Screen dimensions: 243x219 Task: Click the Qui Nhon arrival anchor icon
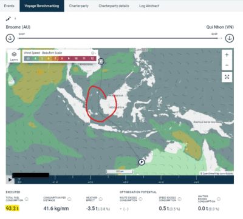tap(230, 38)
